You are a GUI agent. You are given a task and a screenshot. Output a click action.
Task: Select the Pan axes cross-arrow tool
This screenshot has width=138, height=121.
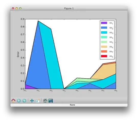pyautogui.click(x=32, y=101)
